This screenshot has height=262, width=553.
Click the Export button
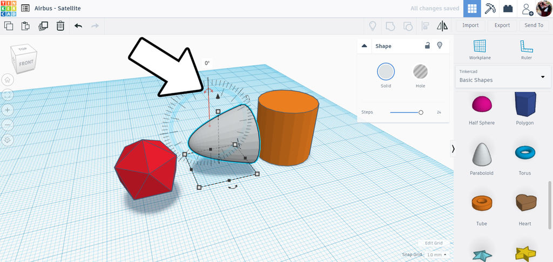click(502, 25)
